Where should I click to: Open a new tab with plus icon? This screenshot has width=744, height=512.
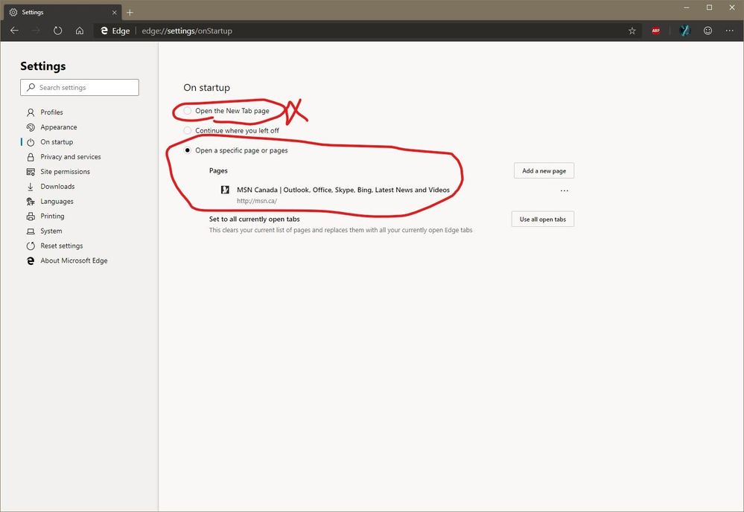tap(130, 13)
